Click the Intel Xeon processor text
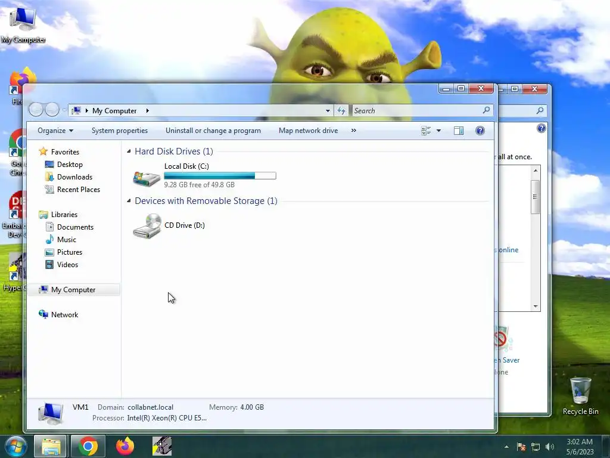Screen dimensions: 610x458 [x=167, y=418]
